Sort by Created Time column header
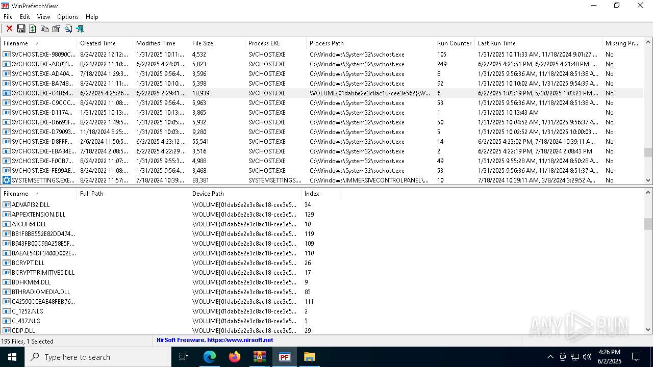Screen dimensions: 653x367 pyautogui.click(x=105, y=43)
